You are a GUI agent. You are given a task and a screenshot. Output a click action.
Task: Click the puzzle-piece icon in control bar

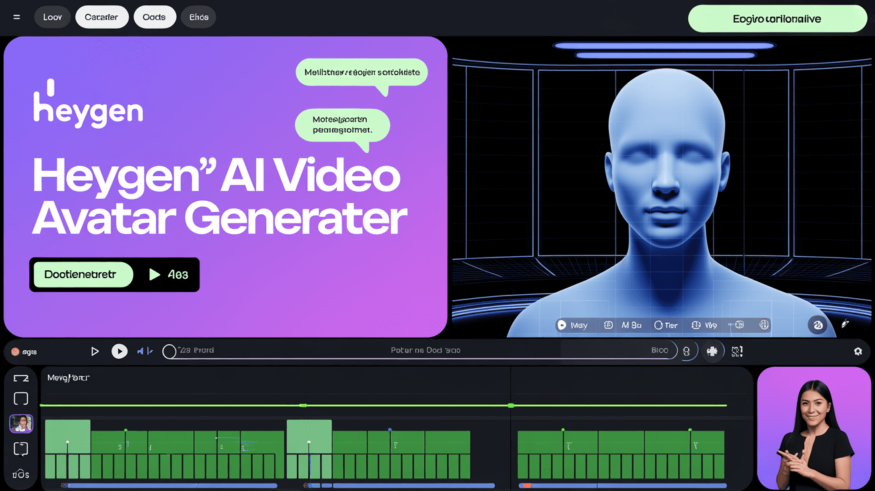click(x=712, y=351)
